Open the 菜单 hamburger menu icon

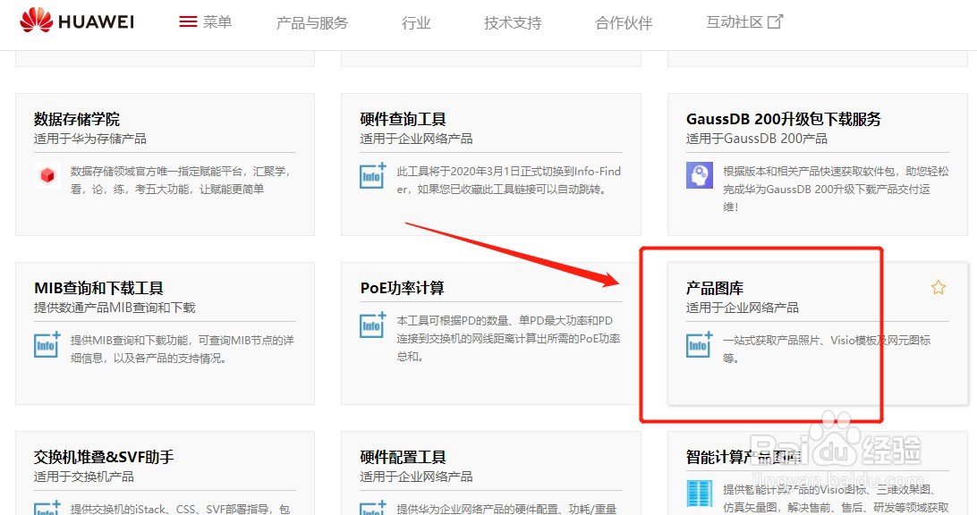click(x=188, y=21)
